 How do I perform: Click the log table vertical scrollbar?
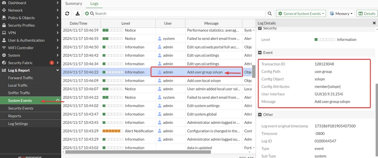tap(253, 72)
